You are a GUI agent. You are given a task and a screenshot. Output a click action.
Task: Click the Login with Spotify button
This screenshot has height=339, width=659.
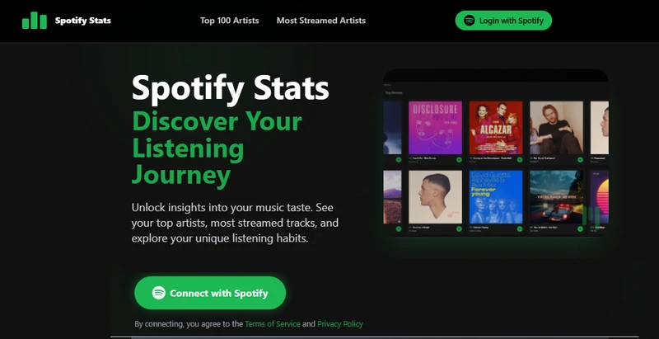tap(503, 21)
